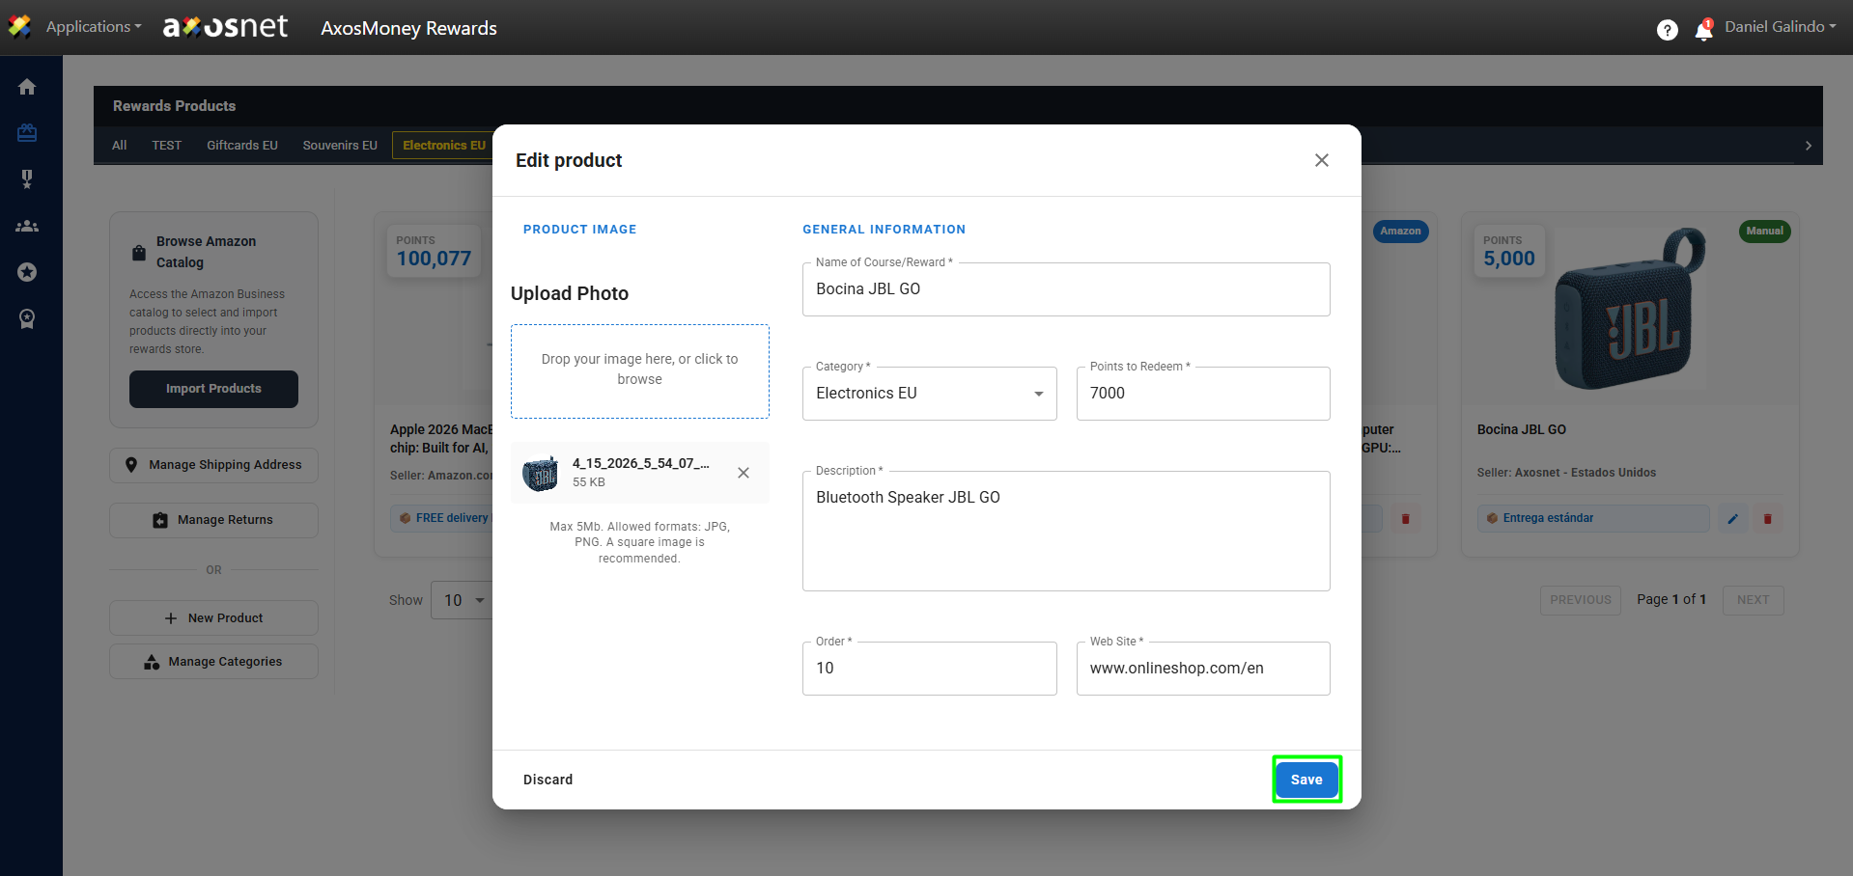Image resolution: width=1853 pixels, height=876 pixels.
Task: Open the people group icon in sidebar
Action: click(27, 226)
